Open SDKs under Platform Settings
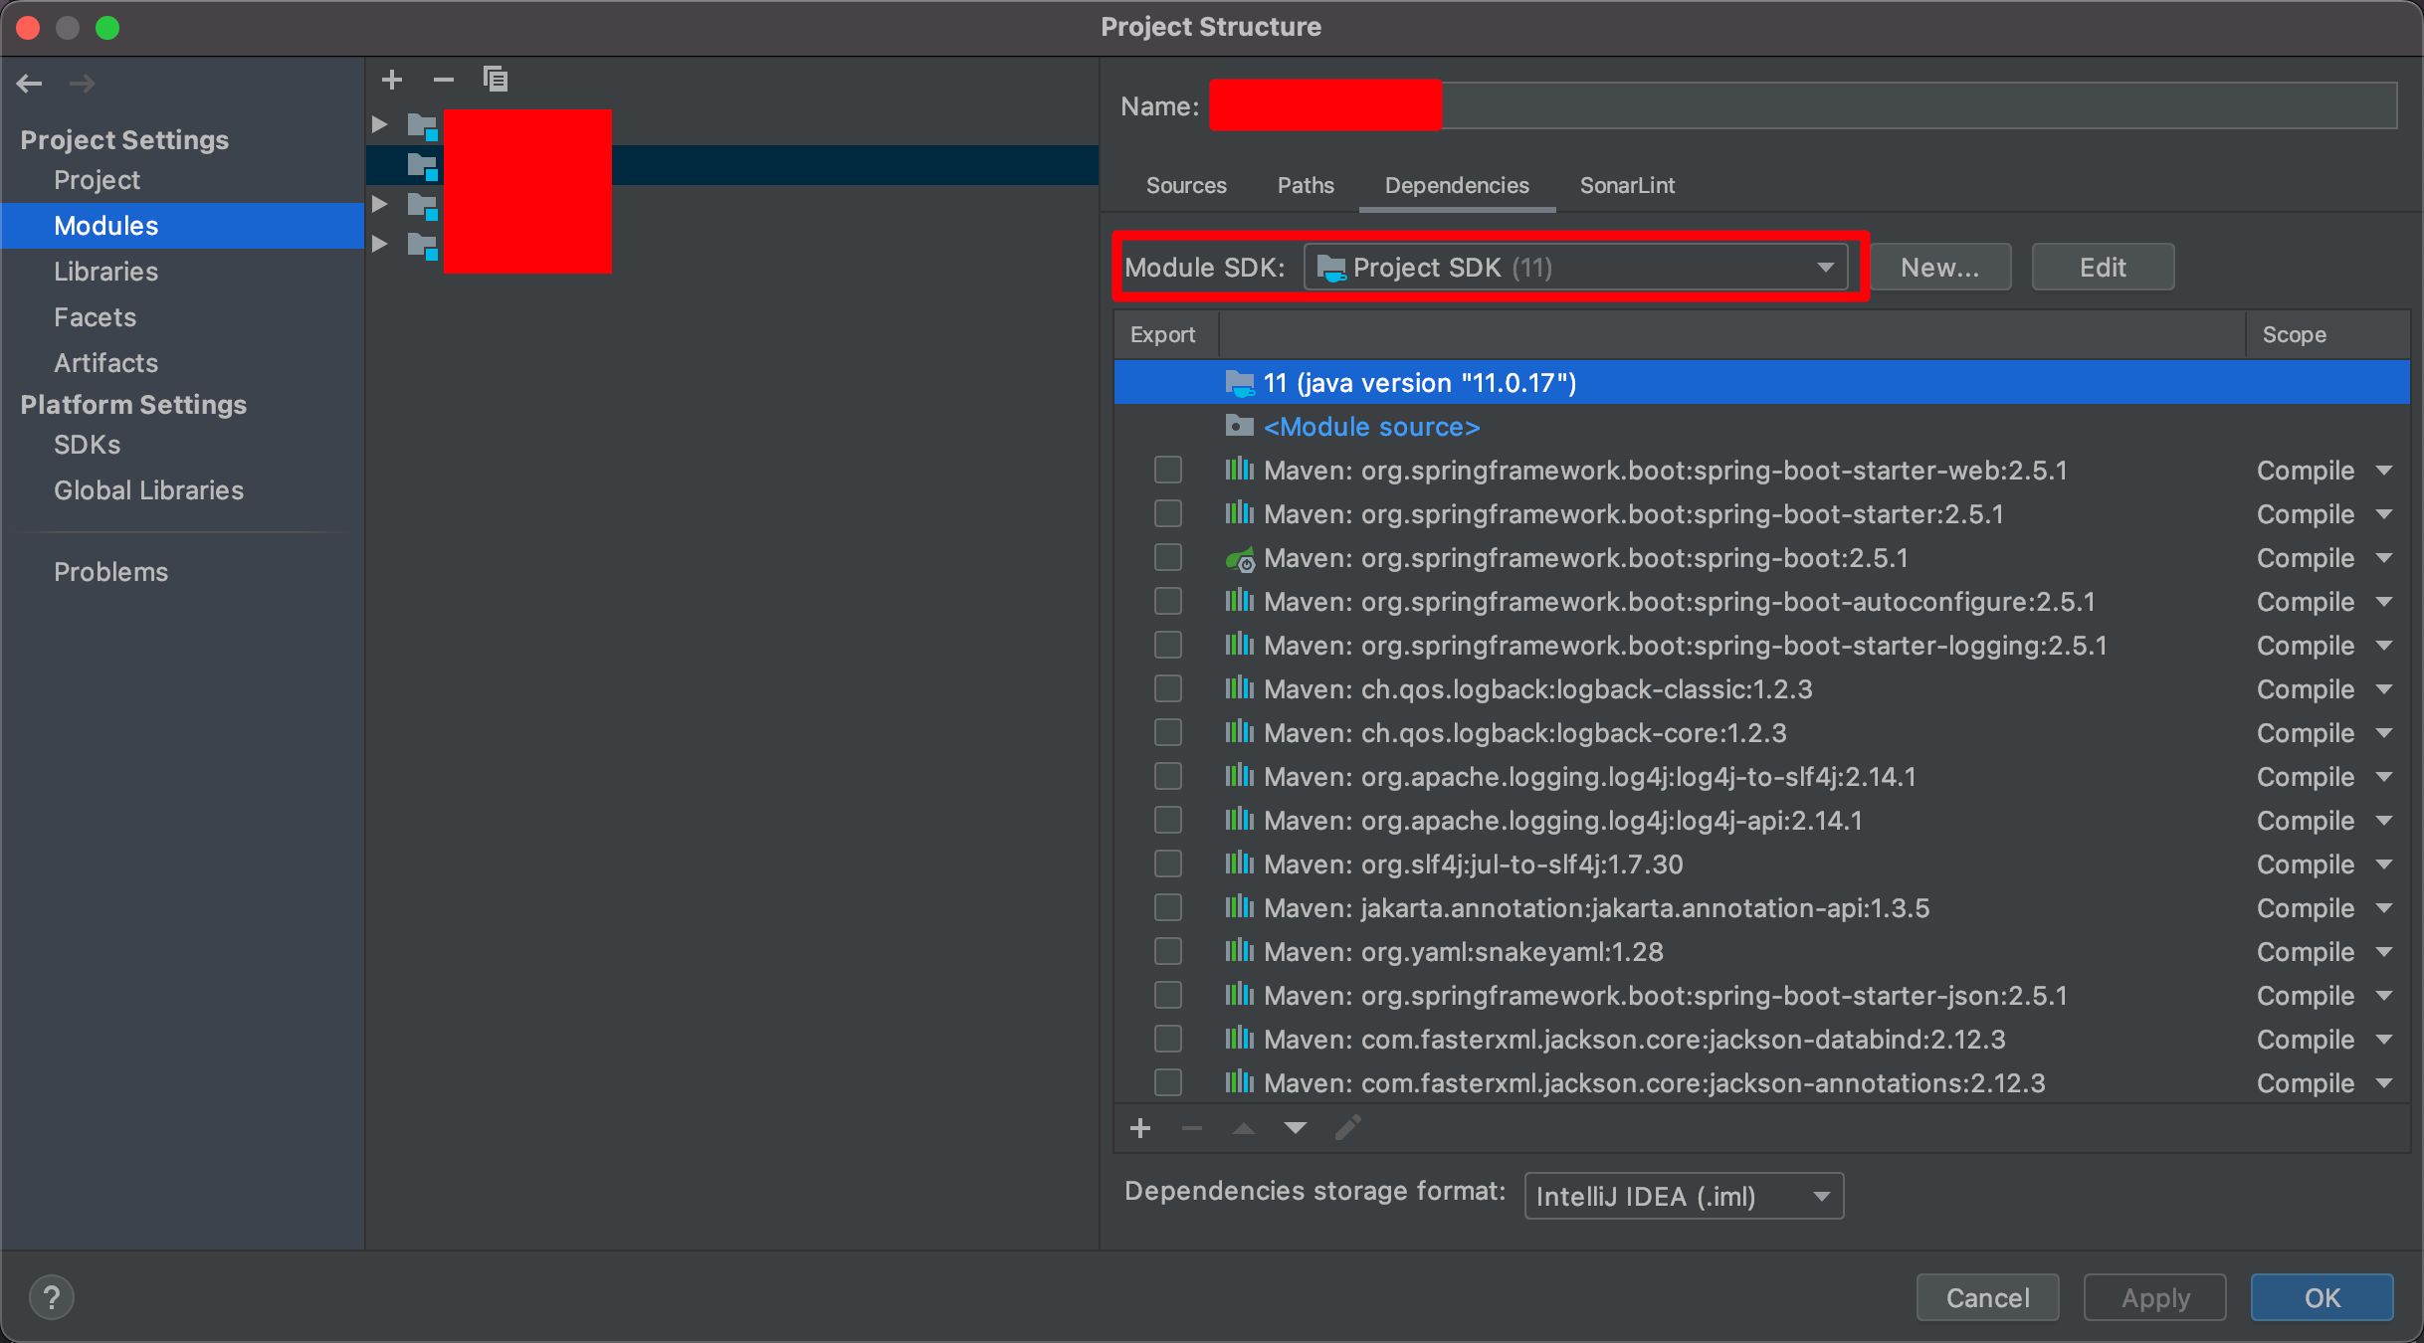The image size is (2424, 1343). click(87, 445)
